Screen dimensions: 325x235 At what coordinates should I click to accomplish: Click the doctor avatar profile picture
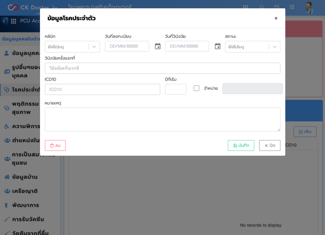(308, 7)
